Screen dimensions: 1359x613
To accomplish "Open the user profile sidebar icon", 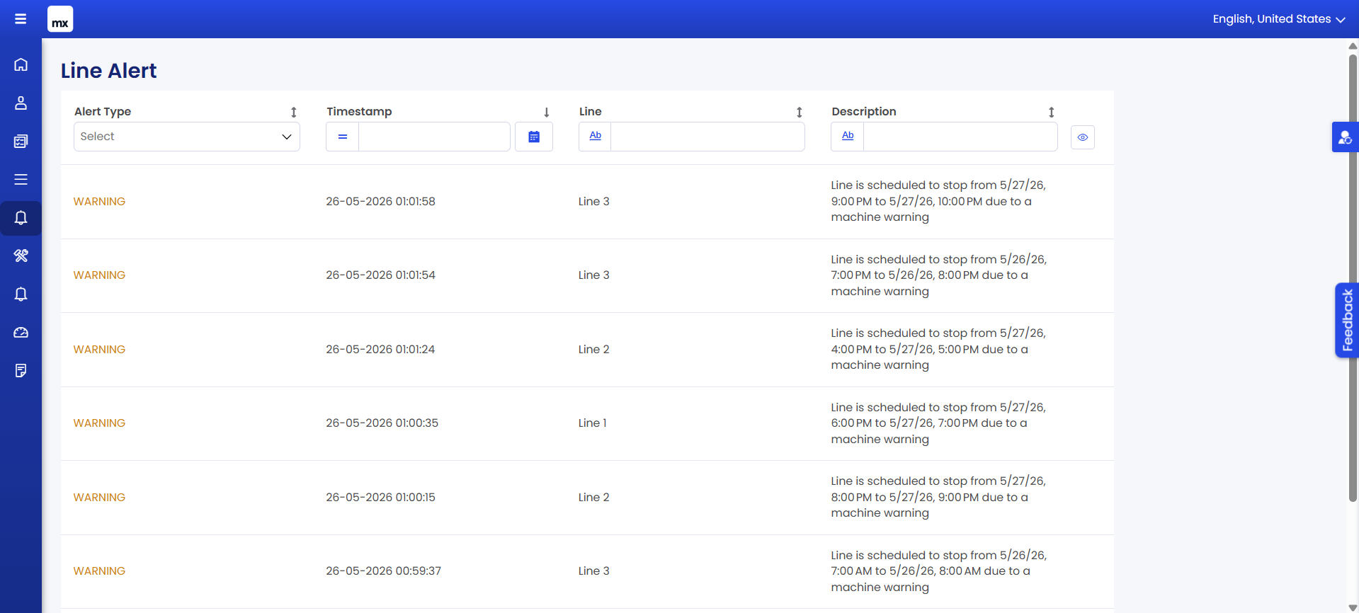I will click(21, 103).
